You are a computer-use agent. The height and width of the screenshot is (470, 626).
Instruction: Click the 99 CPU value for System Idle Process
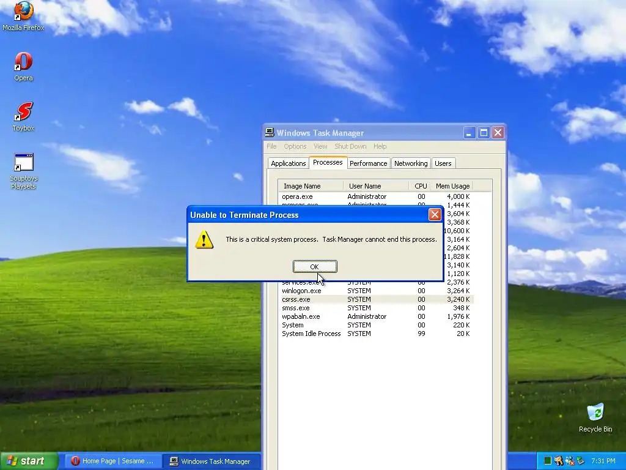point(421,334)
